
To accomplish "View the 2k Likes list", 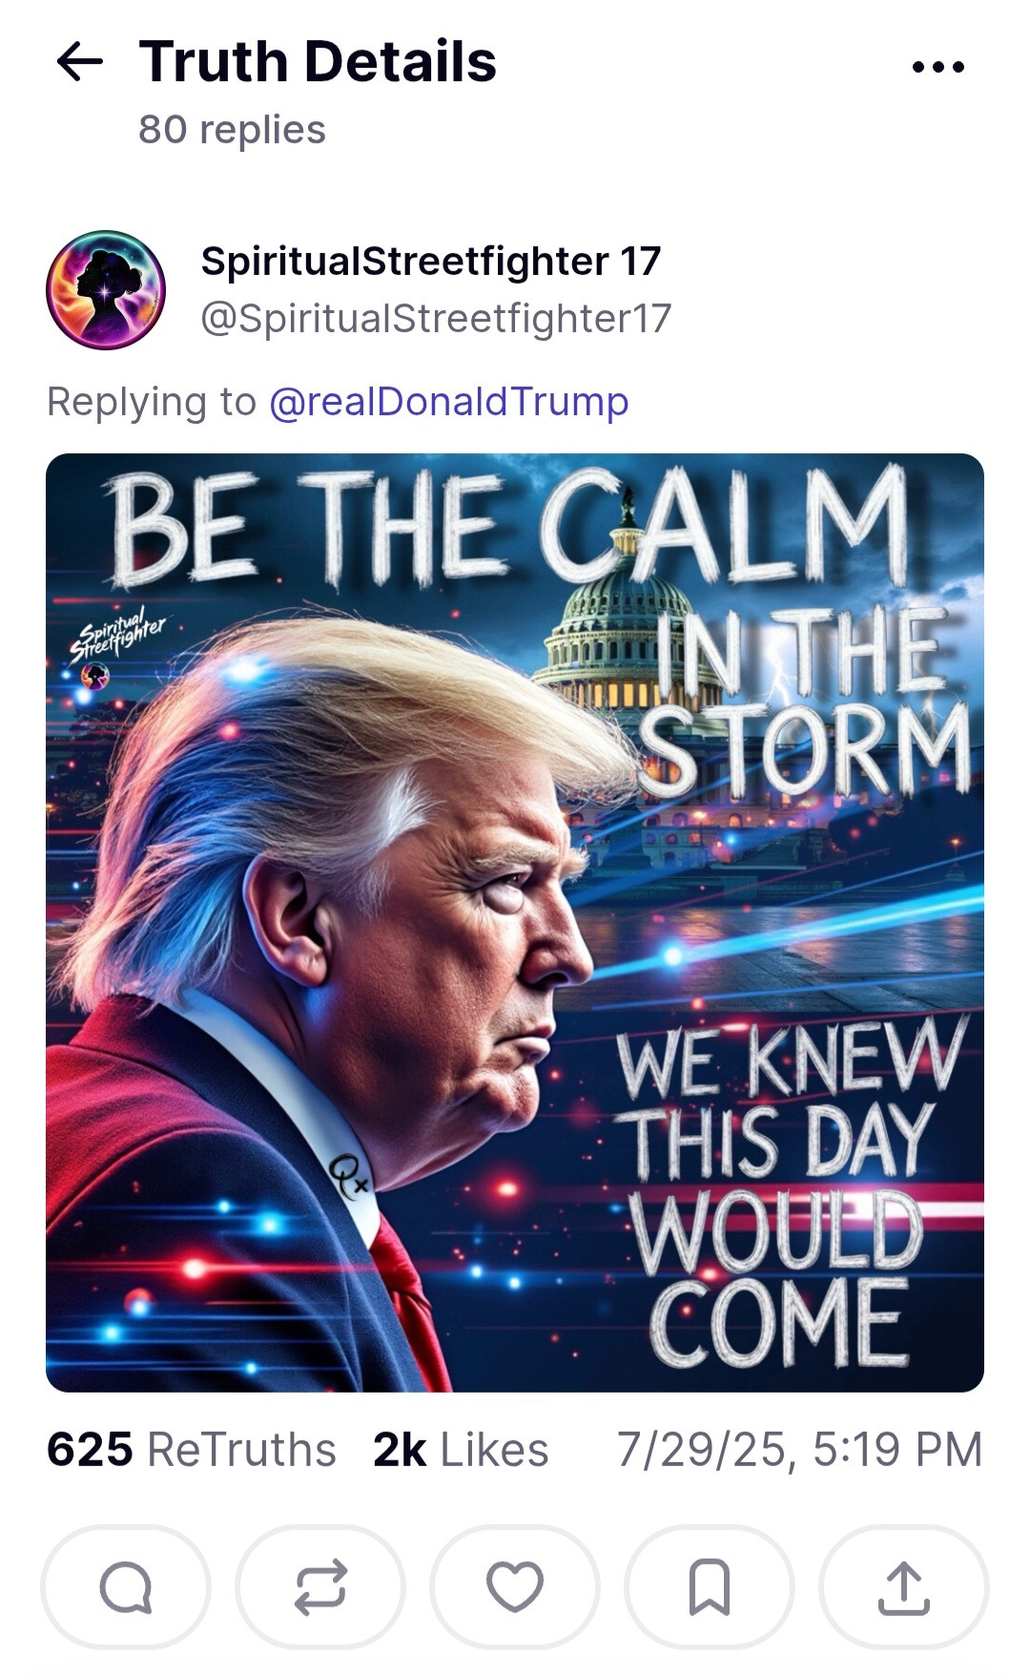I will [x=461, y=1450].
